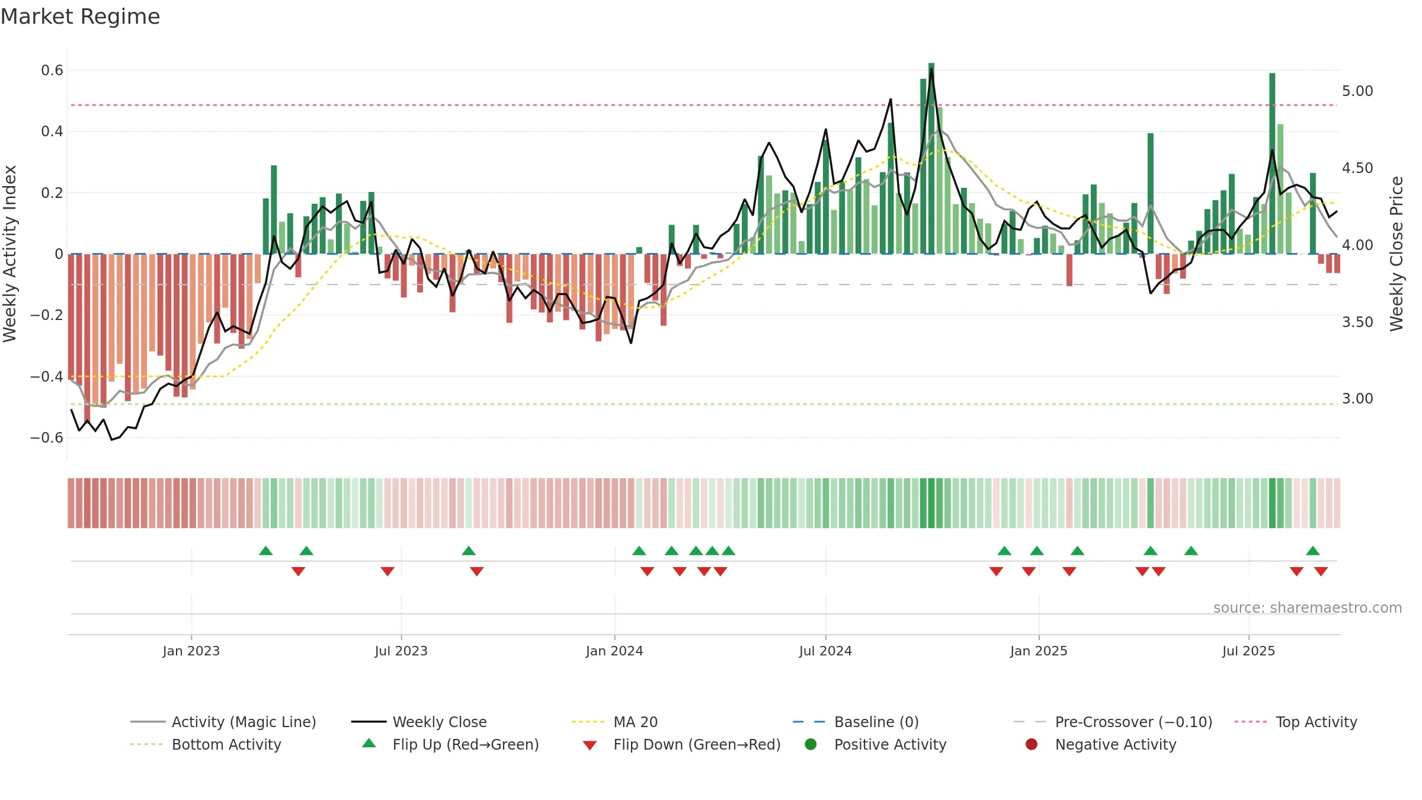
Task: Click the Weekly Activity Index axis title
Action: [10, 254]
